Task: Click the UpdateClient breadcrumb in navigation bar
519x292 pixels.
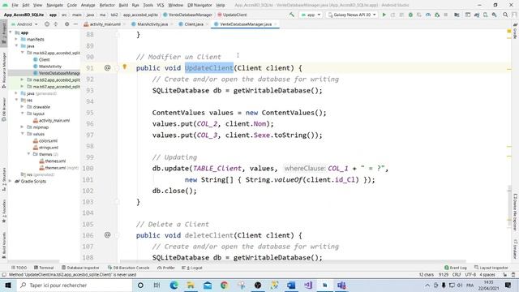Action: tap(232, 15)
